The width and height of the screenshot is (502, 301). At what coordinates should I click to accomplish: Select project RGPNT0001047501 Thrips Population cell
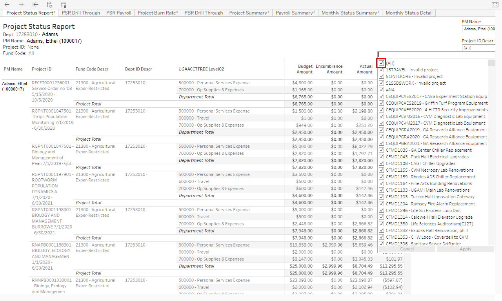coord(53,120)
